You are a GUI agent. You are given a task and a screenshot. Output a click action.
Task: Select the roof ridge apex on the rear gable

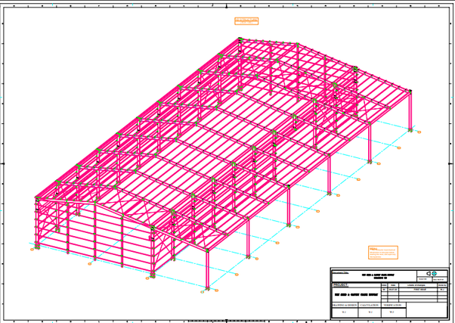coord(240,39)
